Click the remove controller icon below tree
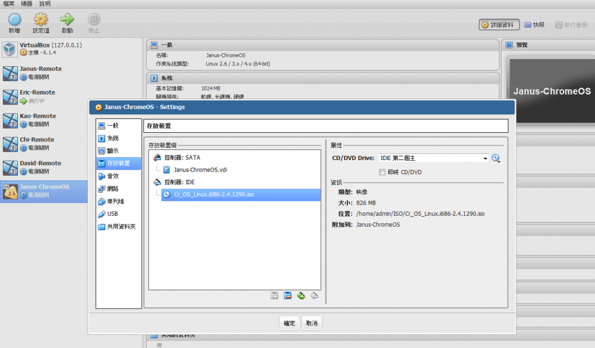This screenshot has width=595, height=348. click(x=288, y=296)
